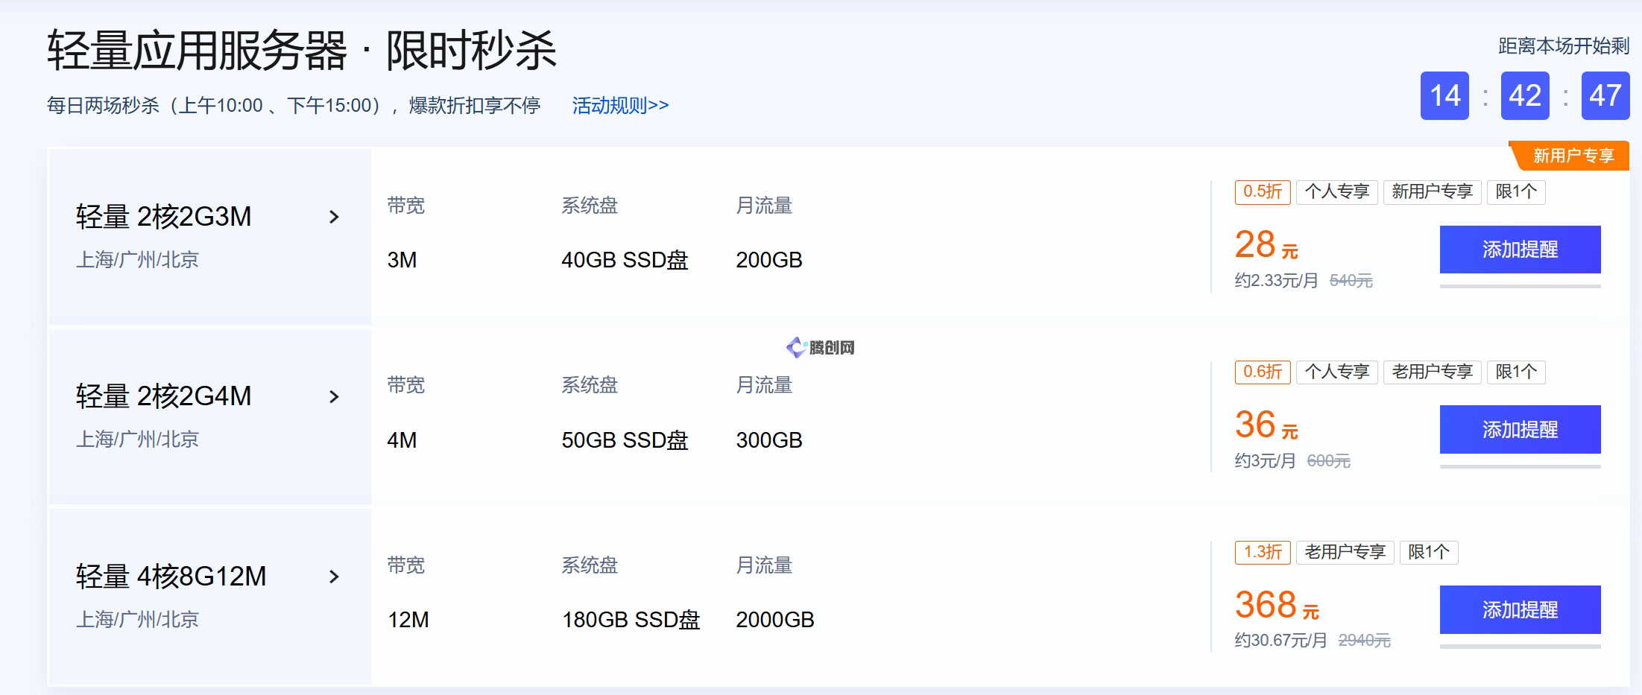Click the countdown seconds box showing 47
1642x695 pixels.
click(x=1605, y=95)
